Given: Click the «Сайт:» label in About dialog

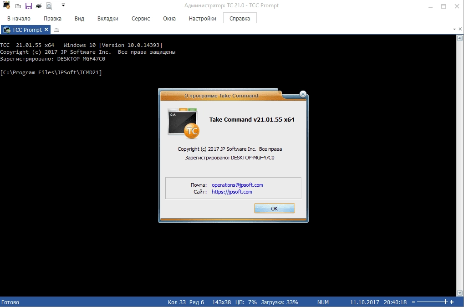Looking at the screenshot, I should [x=200, y=192].
